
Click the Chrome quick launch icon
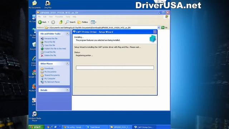[48, 127]
